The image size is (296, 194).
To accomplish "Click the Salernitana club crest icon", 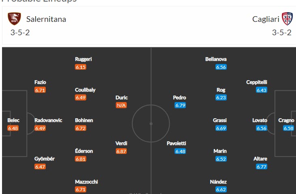I will click(x=14, y=19).
